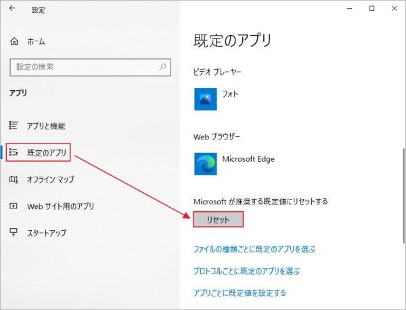Image resolution: width=406 pixels, height=310 pixels.
Task: Click the vertical scrollbar on right
Action: coord(404,196)
